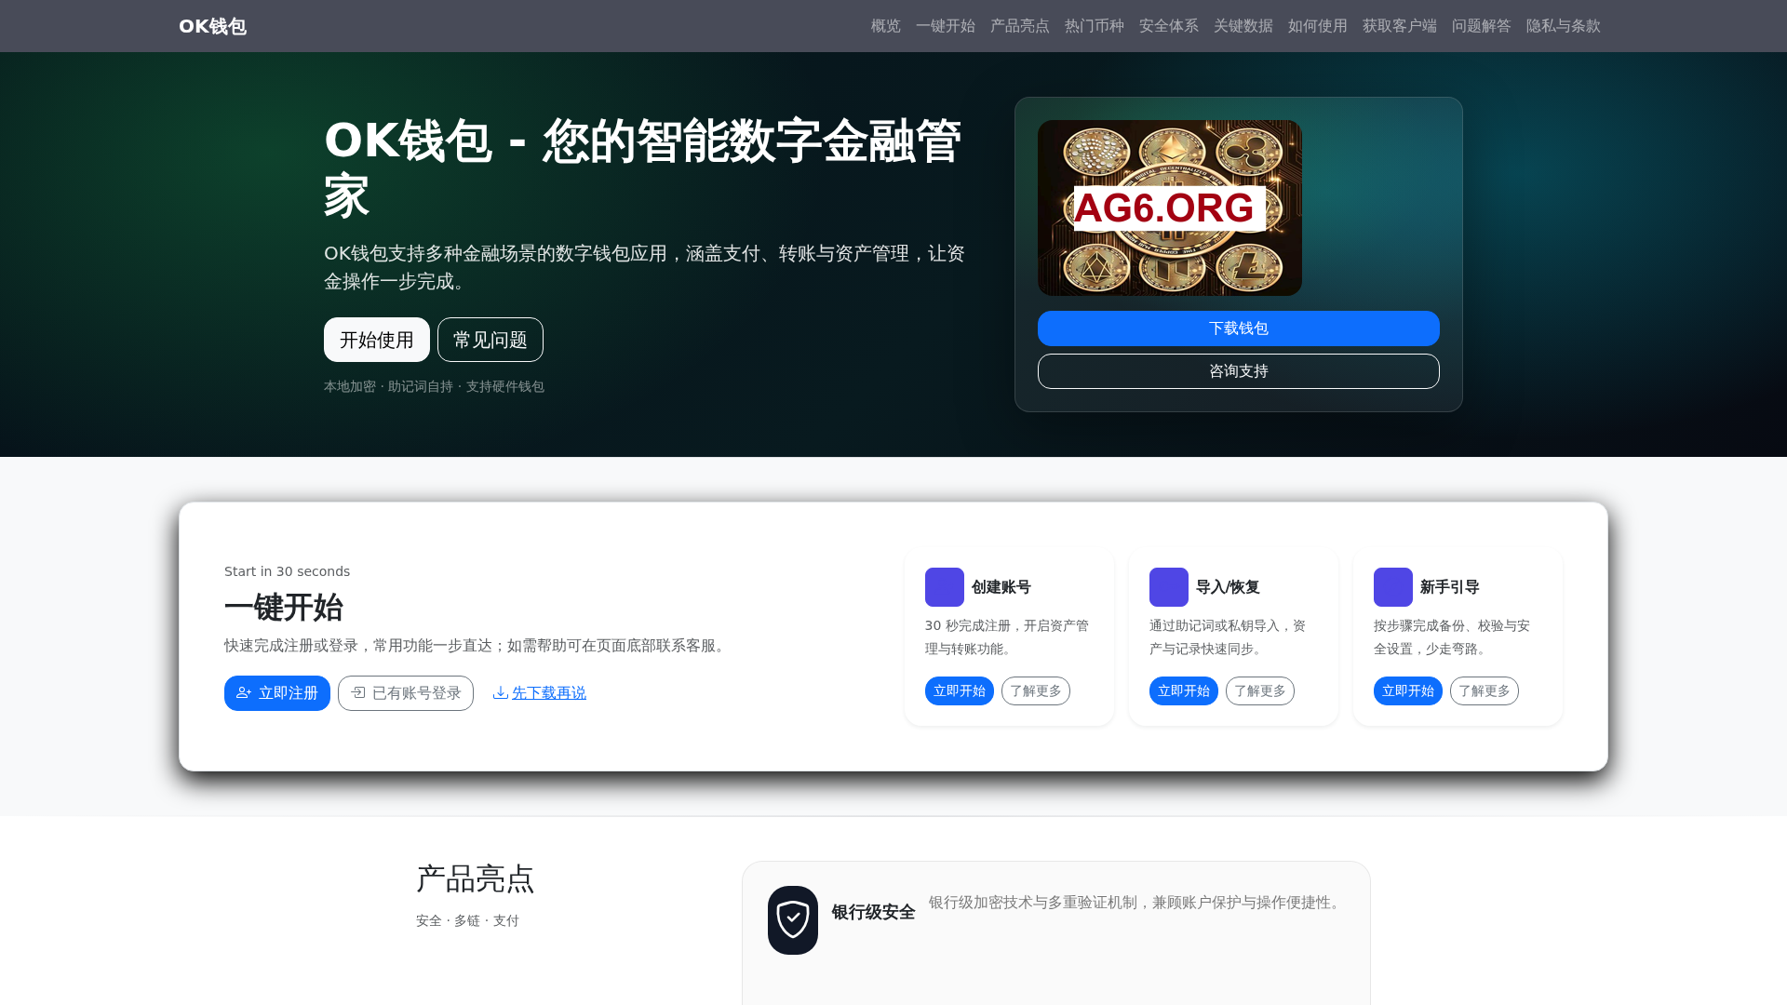Viewport: 1787px width, 1005px height.
Task: Select 热门币种 in the top menu
Action: (x=1094, y=26)
